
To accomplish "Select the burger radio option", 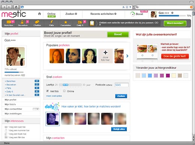I will pos(142,55).
